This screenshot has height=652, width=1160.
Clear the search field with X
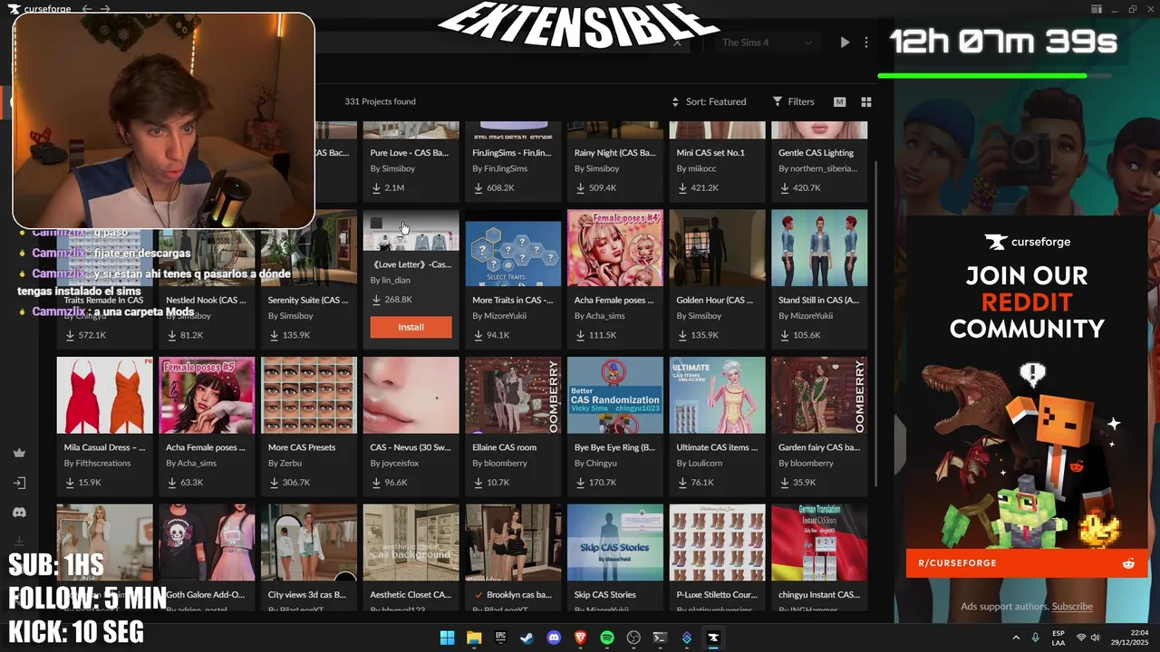pos(677,43)
